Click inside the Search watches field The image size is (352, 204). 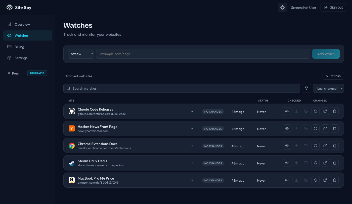point(182,88)
